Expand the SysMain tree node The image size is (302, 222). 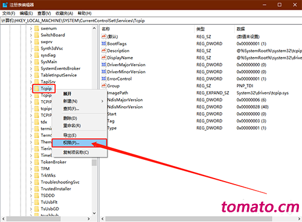[31, 62]
